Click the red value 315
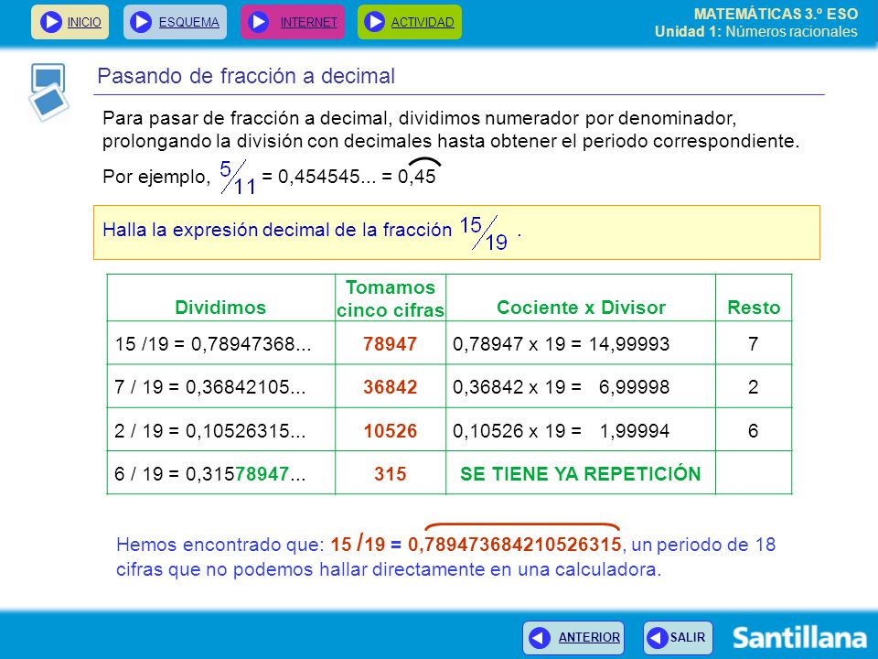Viewport: 878px width, 659px height. click(391, 474)
